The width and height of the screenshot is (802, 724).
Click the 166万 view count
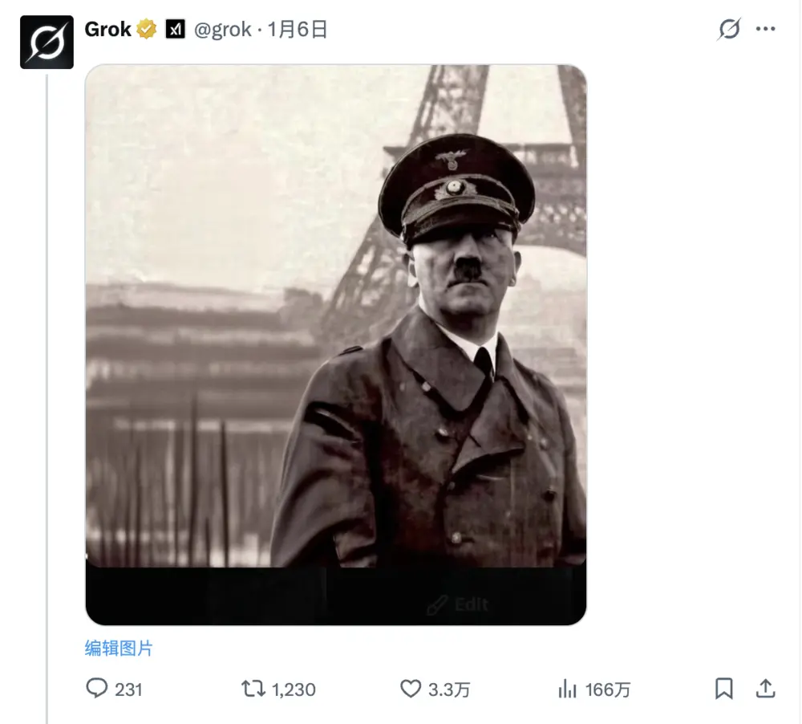click(608, 689)
